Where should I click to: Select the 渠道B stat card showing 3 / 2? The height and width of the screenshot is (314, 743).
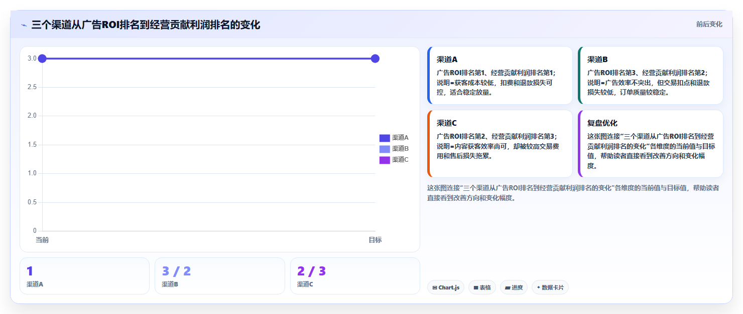(x=219, y=276)
